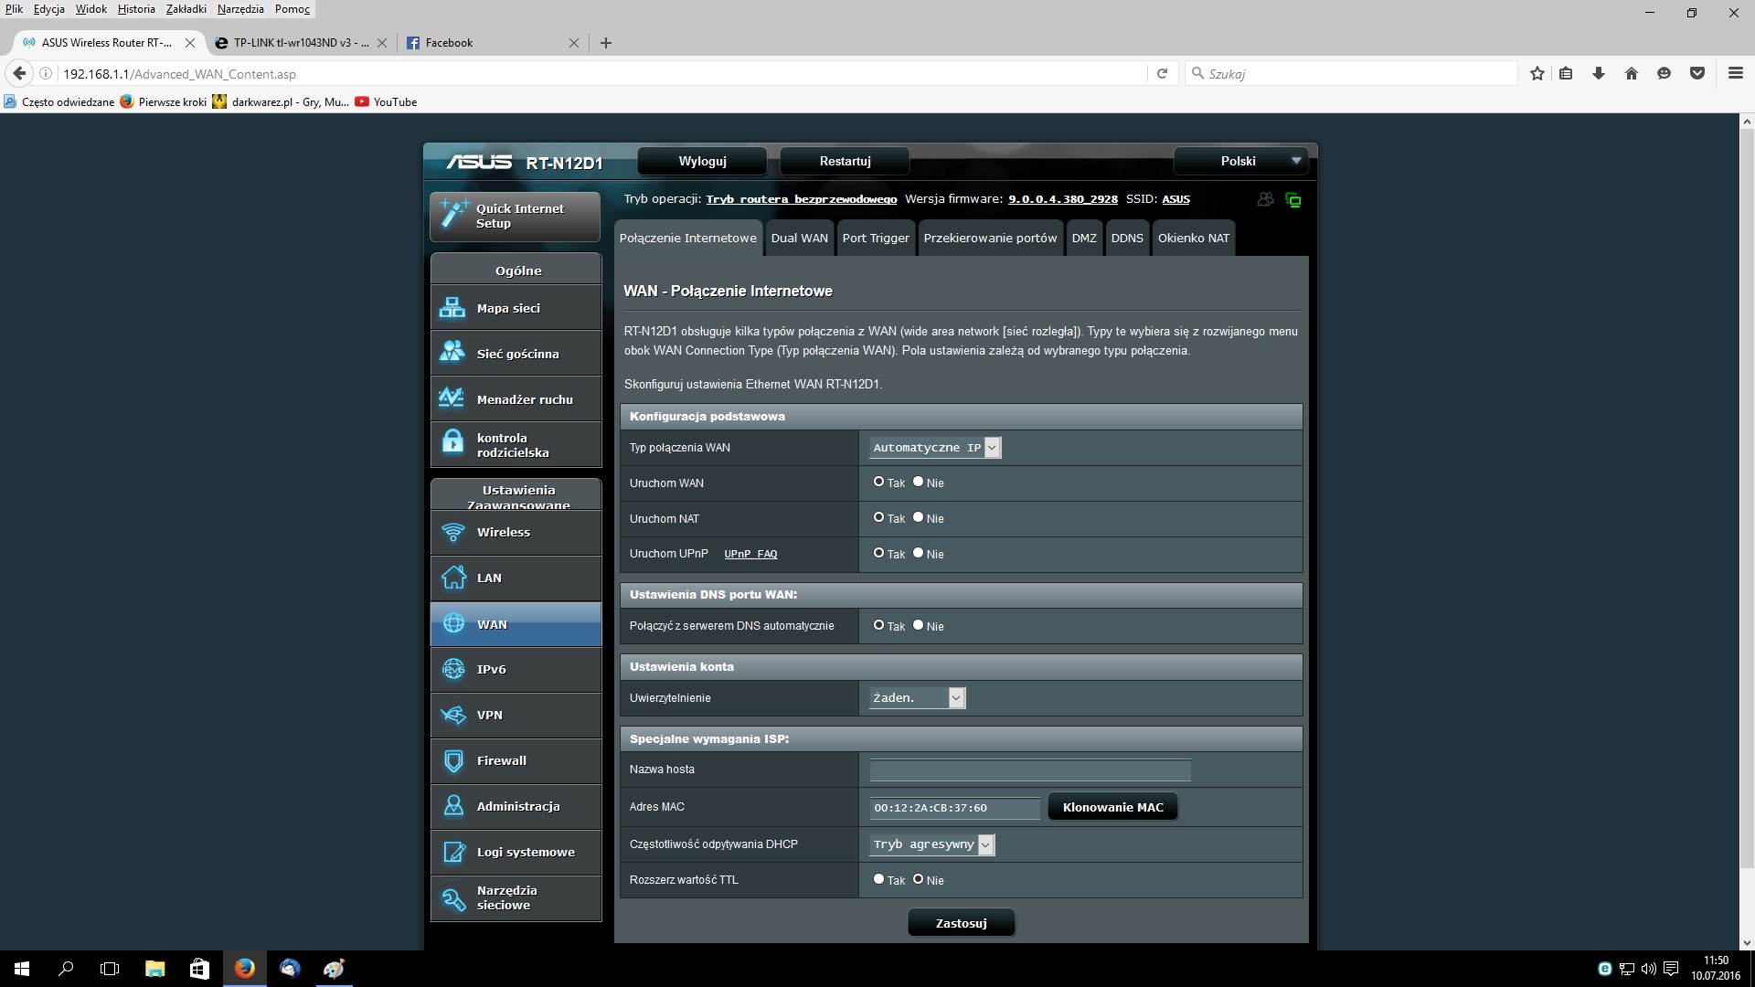Open kontrola rodzicielska lock icon
This screenshot has height=987, width=1755.
(452, 444)
